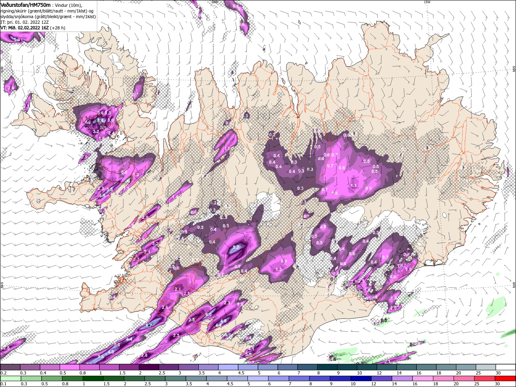Click the pale mint first swatch in lower legend
This screenshot has width=516, height=387.
(x=10, y=379)
